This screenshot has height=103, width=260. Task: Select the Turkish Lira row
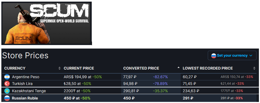129,84
